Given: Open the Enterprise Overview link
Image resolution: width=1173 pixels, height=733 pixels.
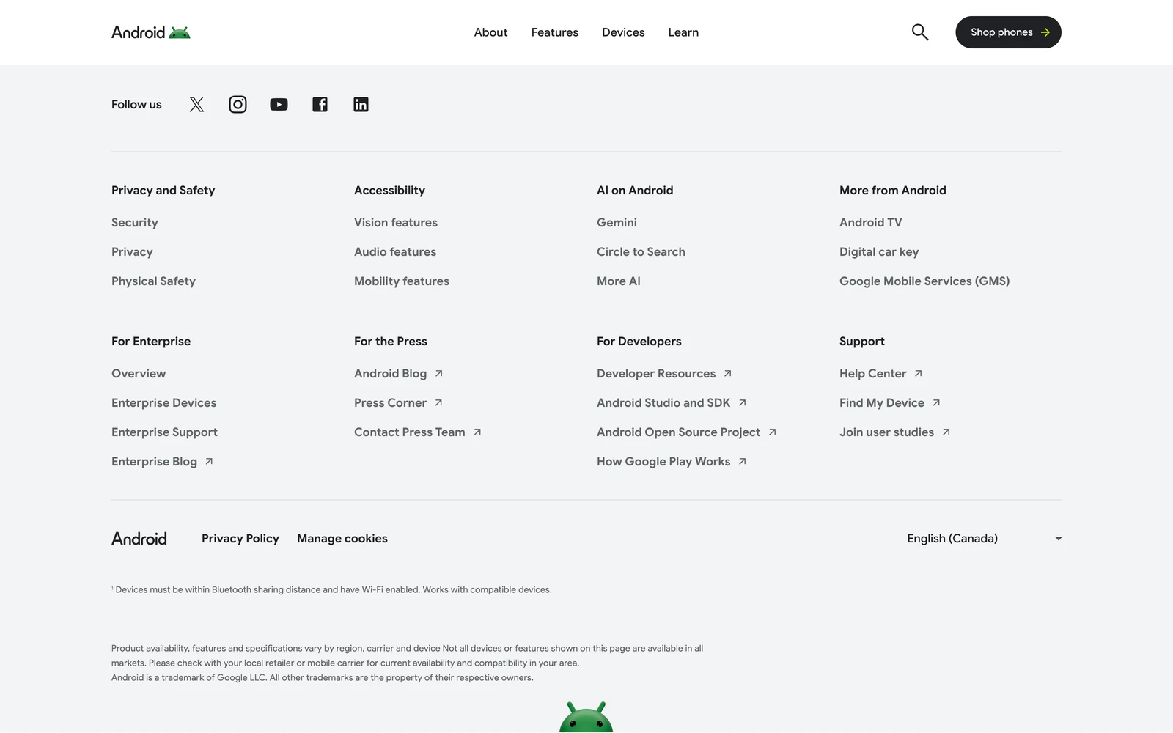Looking at the screenshot, I should coord(139,374).
